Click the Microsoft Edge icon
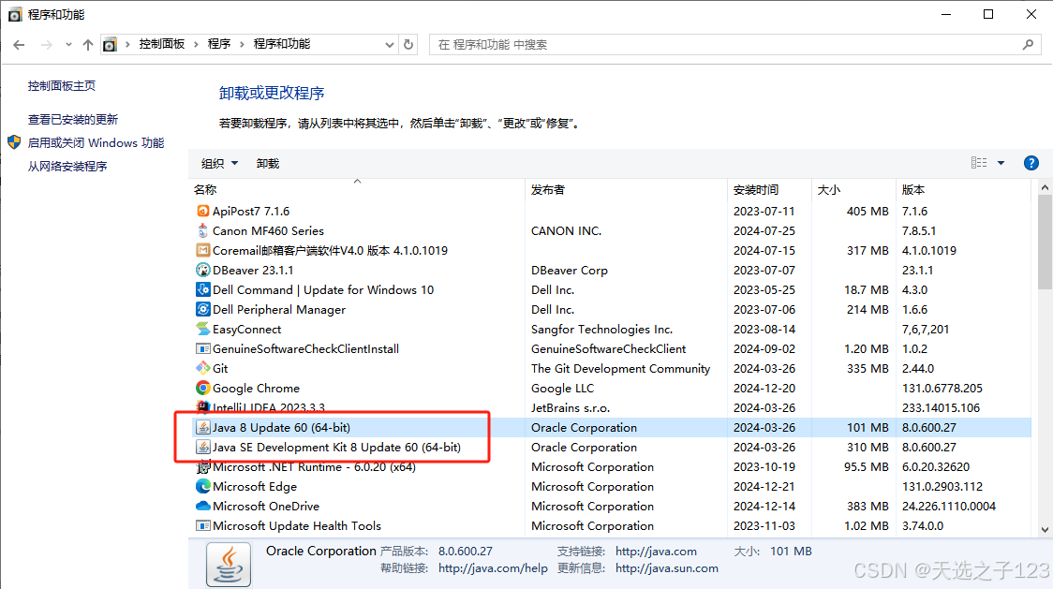The width and height of the screenshot is (1053, 589). click(x=202, y=486)
